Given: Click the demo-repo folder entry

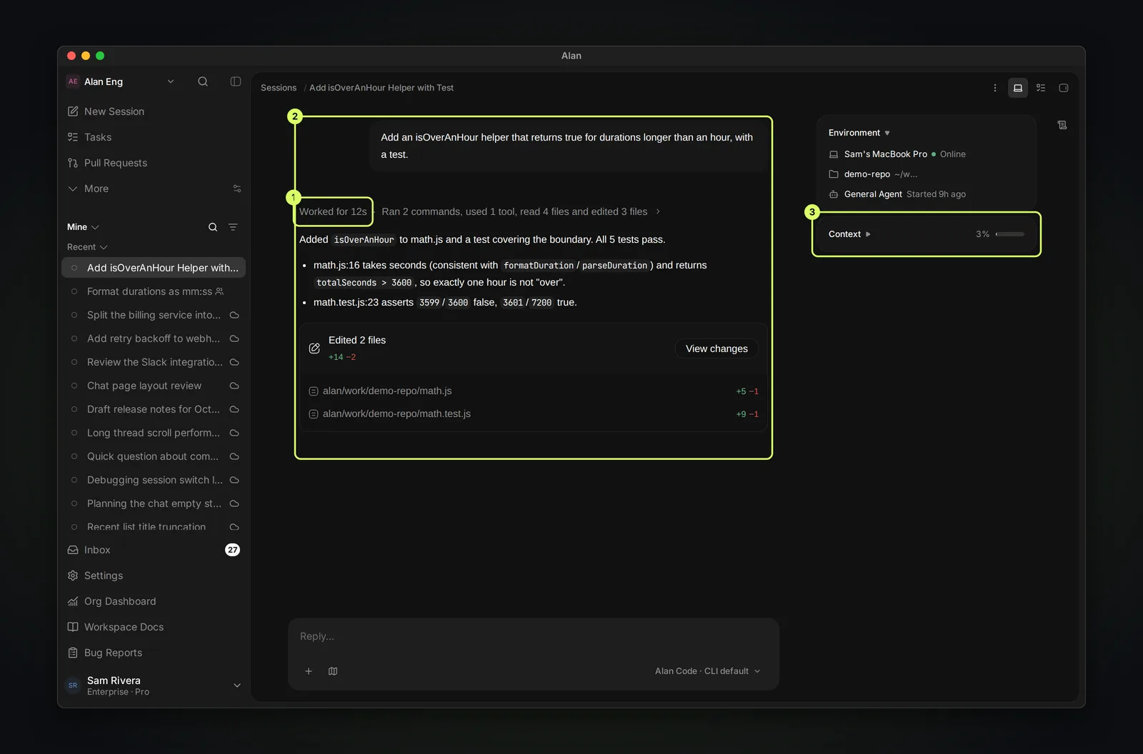Looking at the screenshot, I should click(x=873, y=174).
